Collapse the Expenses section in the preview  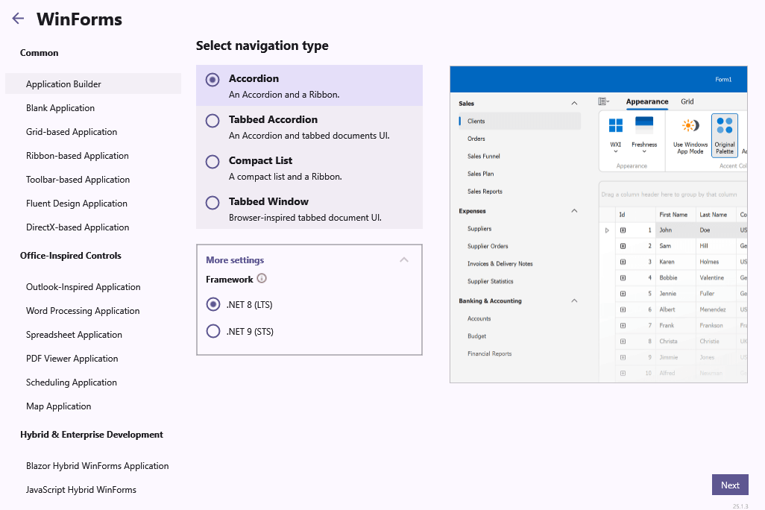pos(574,211)
